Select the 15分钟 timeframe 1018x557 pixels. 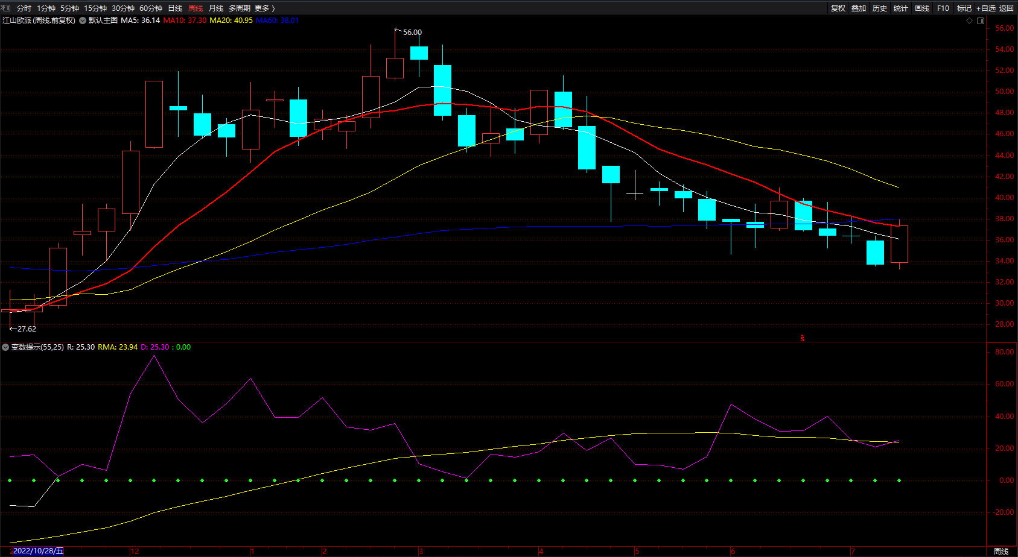click(x=95, y=8)
